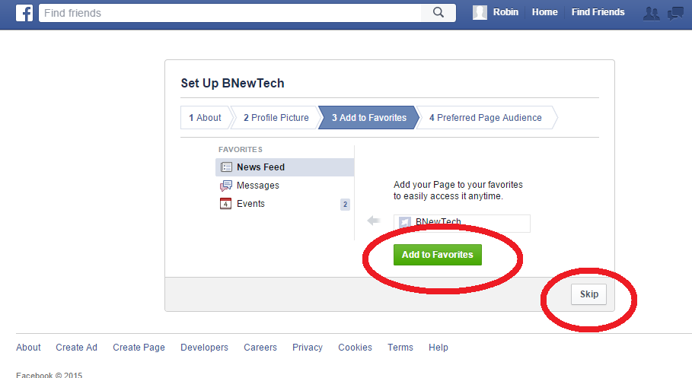Switch to the Profile Picture step
Viewport: 692px width, 378px height.
(276, 118)
